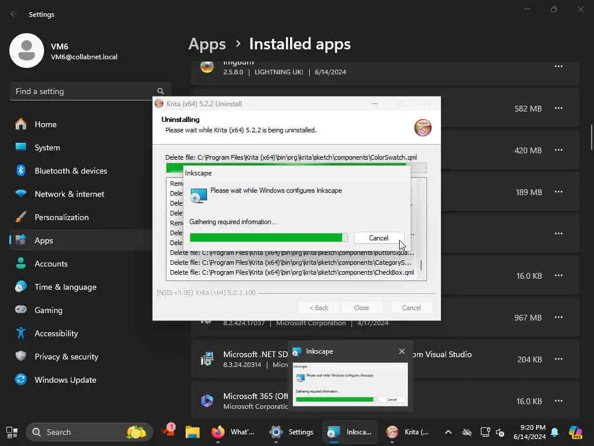Viewport: 594px width, 446px height.
Task: Click the VM6 user profile avatar
Action: 27,51
